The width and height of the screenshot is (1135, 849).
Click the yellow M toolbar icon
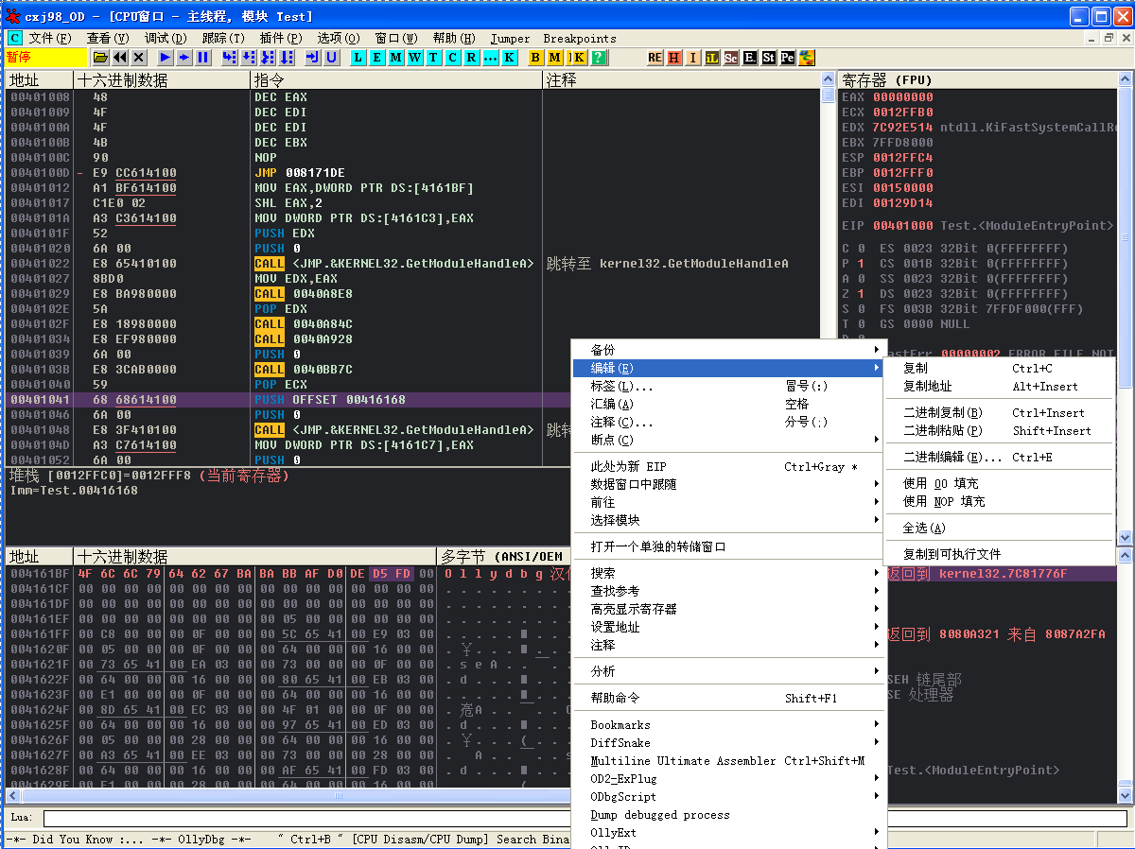[555, 58]
